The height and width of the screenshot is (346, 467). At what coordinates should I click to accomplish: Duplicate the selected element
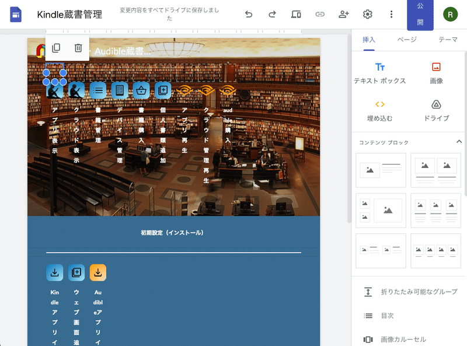coord(56,48)
